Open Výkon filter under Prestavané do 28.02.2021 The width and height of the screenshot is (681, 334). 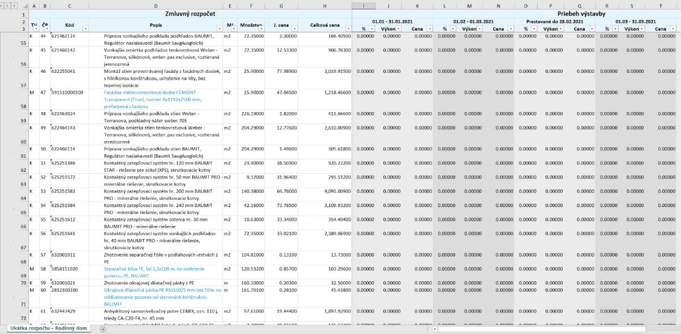pos(560,28)
